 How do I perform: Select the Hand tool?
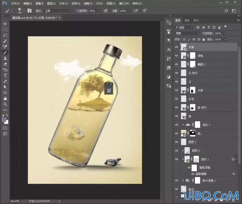pos(5,98)
